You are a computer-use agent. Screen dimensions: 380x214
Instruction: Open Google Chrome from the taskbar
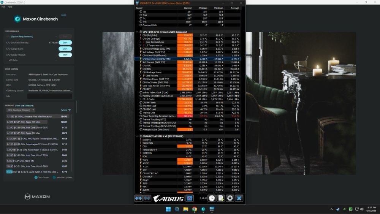[194, 209]
